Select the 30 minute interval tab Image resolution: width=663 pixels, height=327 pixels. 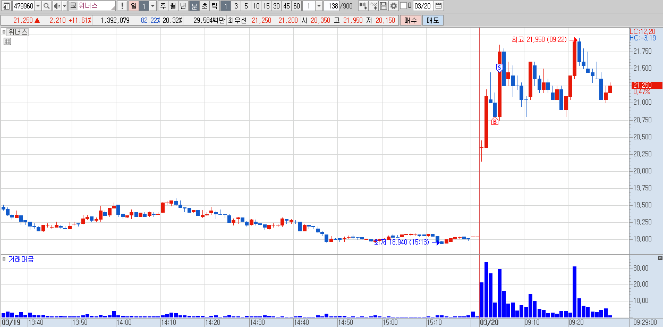point(276,6)
